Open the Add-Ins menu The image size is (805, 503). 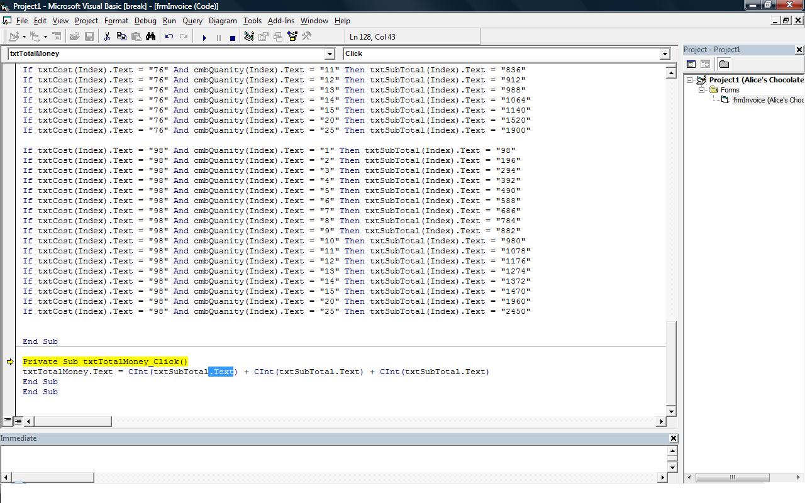(x=280, y=21)
